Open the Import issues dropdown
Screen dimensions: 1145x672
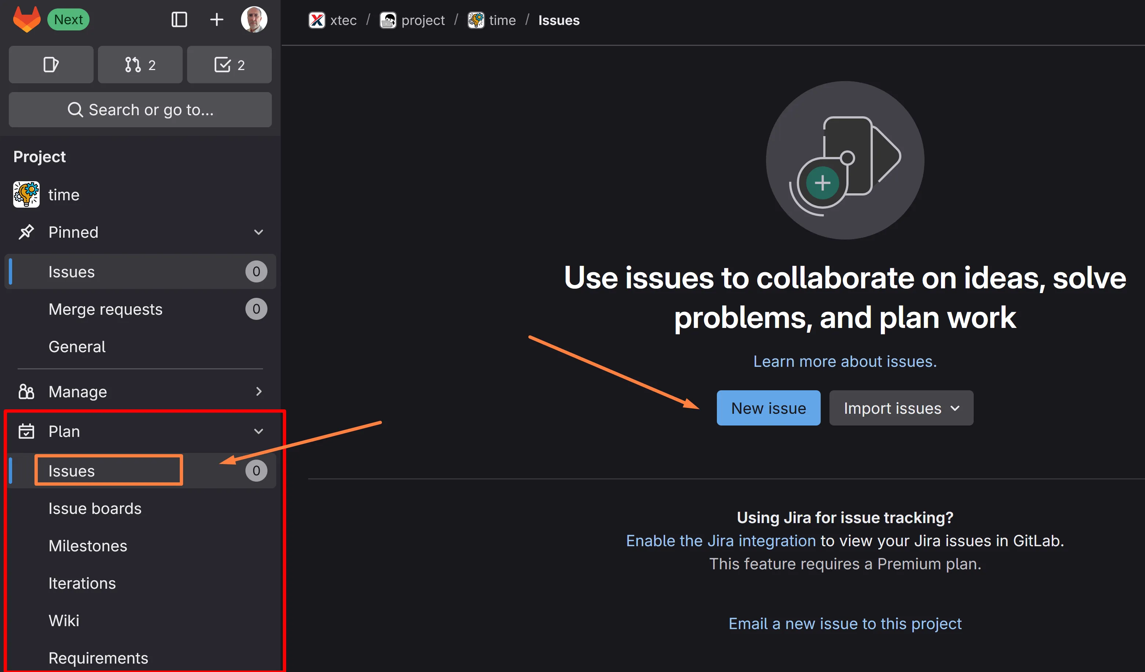click(901, 408)
